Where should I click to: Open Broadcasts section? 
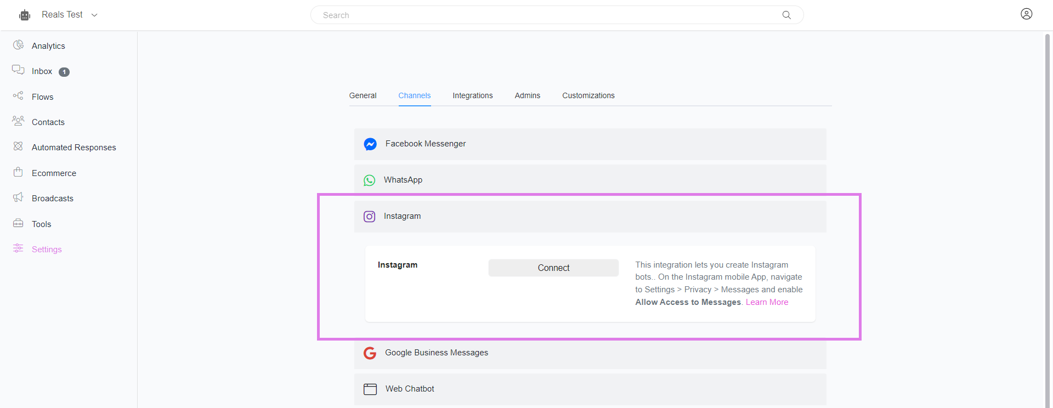click(x=53, y=199)
